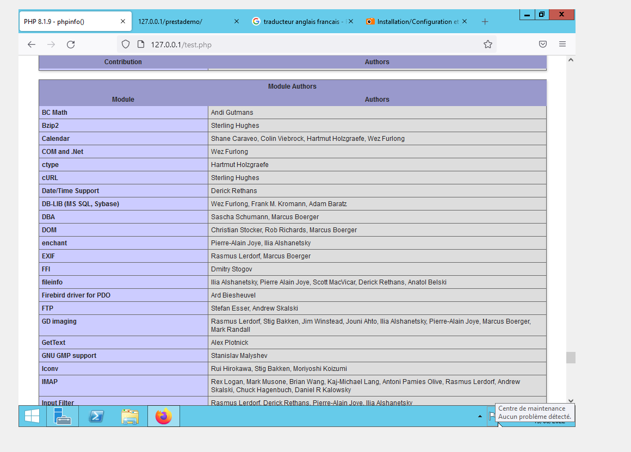Screen dimensions: 631x452
Task: Close the PHP 8.1.9 phpinfo tab
Action: pyautogui.click(x=123, y=21)
